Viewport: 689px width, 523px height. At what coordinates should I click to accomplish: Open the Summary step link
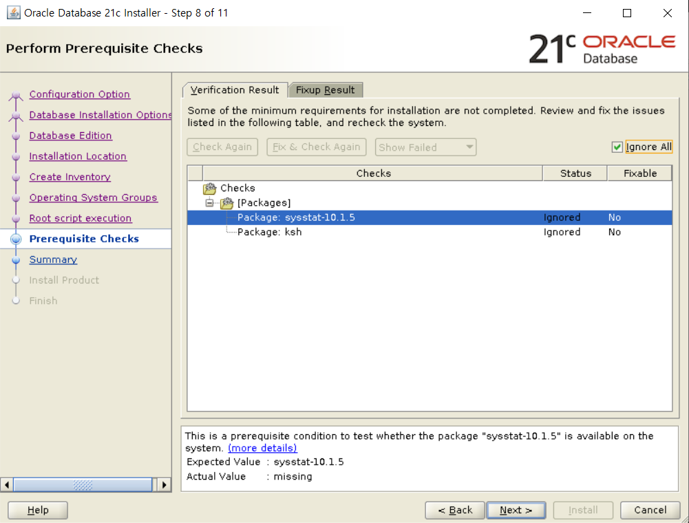(x=53, y=259)
